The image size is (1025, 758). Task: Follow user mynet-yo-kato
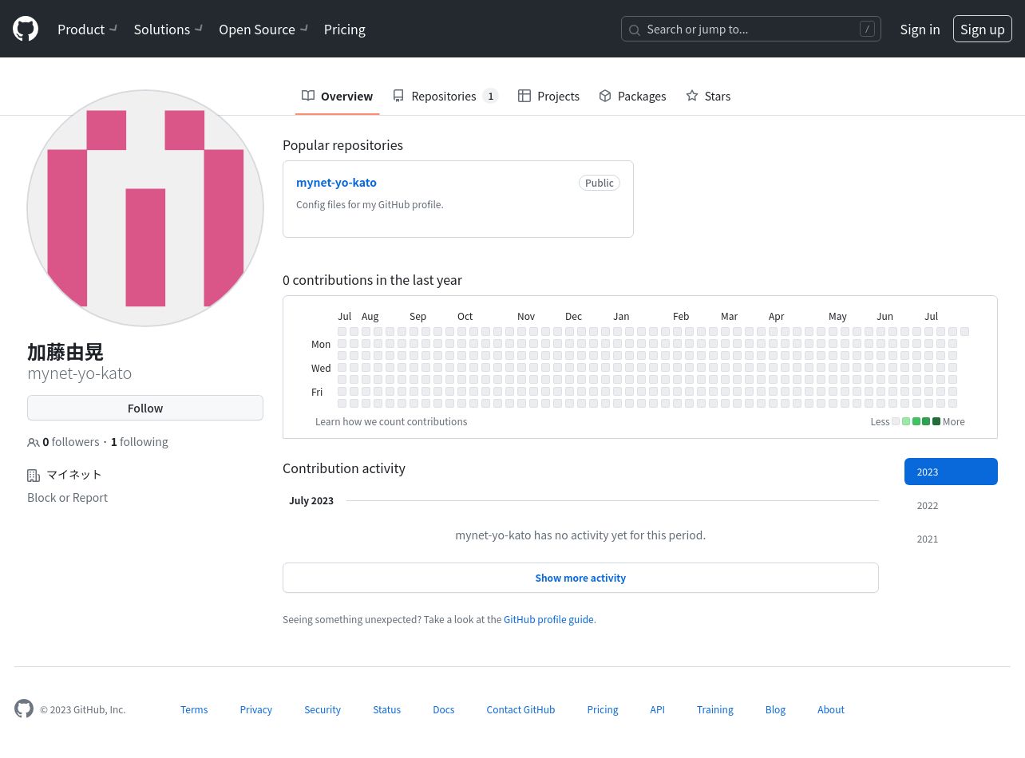tap(145, 408)
